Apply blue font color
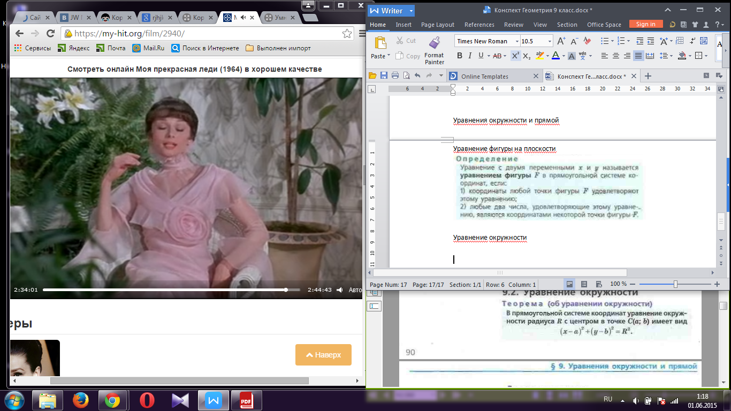This screenshot has height=411, width=731. pyautogui.click(x=555, y=56)
